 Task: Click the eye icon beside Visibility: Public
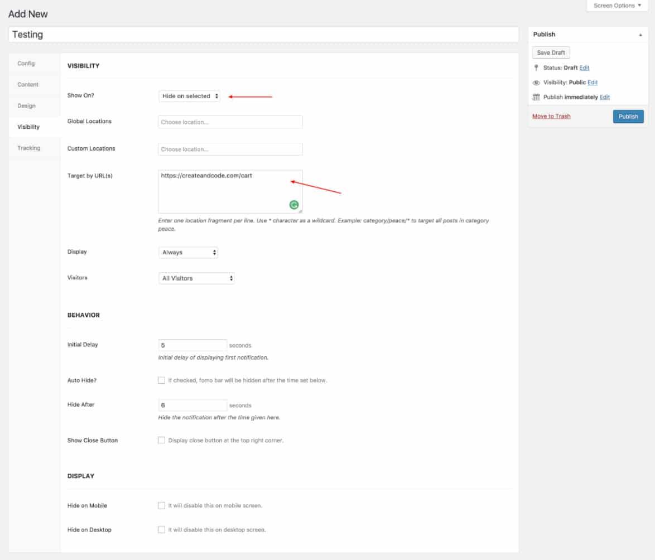pos(536,83)
